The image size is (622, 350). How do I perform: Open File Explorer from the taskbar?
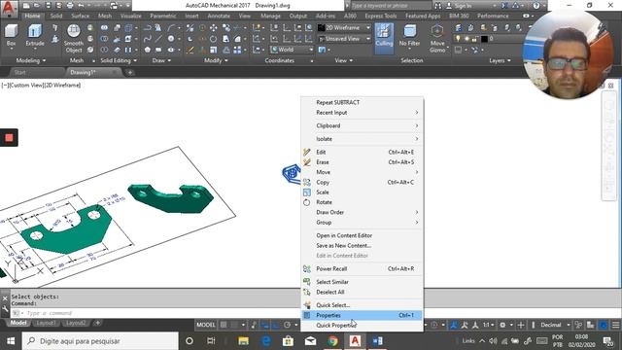coord(243,341)
